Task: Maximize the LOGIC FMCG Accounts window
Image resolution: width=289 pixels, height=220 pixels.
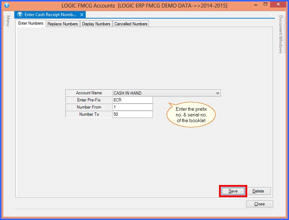Action: click(x=265, y=4)
